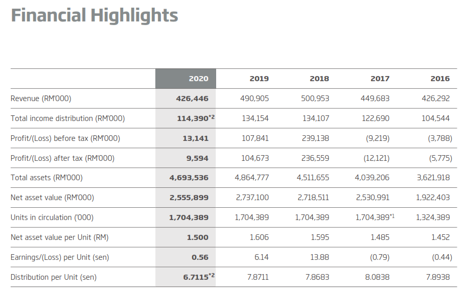The height and width of the screenshot is (292, 465).
Task: Select distribution per unit value 7.8711
Action: 258,277
